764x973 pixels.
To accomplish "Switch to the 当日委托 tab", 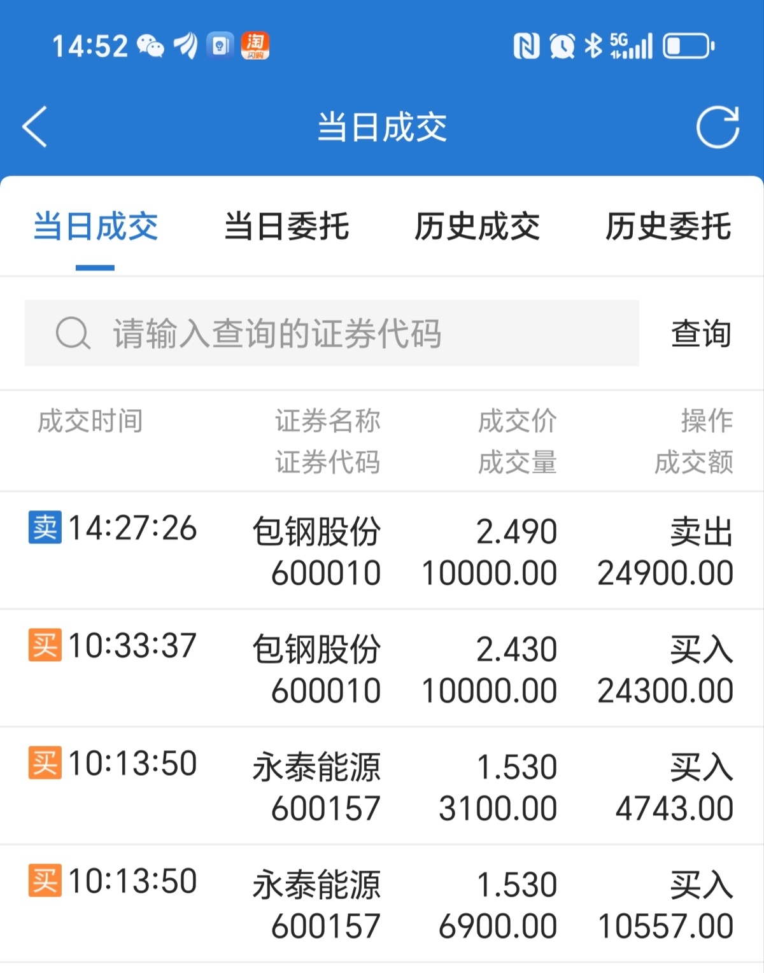I will [x=286, y=227].
